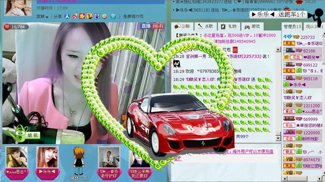Image resolution: width=325 pixels, height=182 pixels.
Task: Share to Baidu paw icon
Action: click(x=97, y=16)
